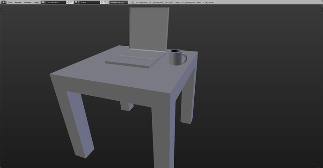Image resolution: width=323 pixels, height=168 pixels.
Task: Open the Help menu
Action: (x=37, y=2)
